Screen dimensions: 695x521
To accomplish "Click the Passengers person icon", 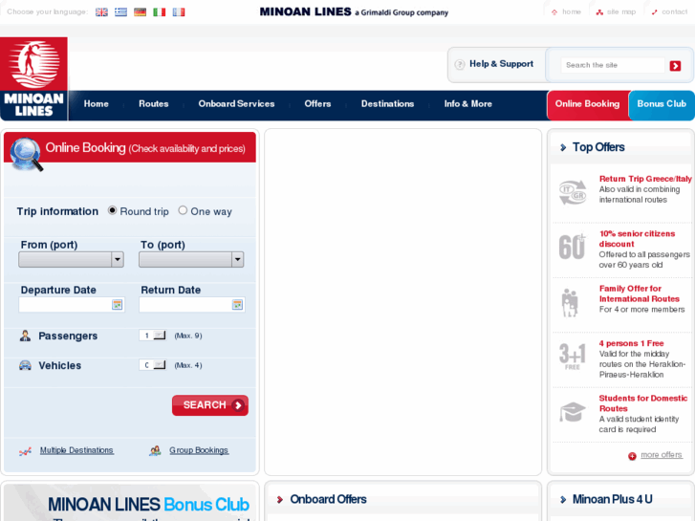I will tap(25, 336).
